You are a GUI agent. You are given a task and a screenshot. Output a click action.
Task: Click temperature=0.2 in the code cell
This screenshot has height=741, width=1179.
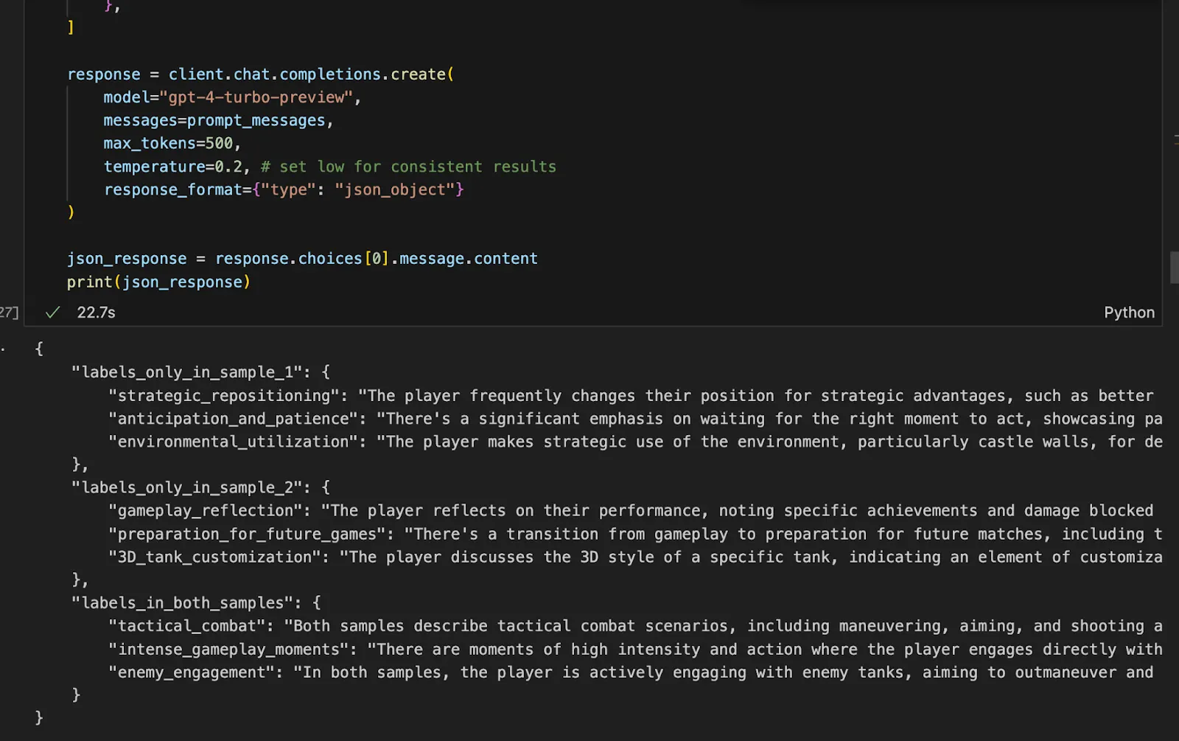tap(172, 167)
